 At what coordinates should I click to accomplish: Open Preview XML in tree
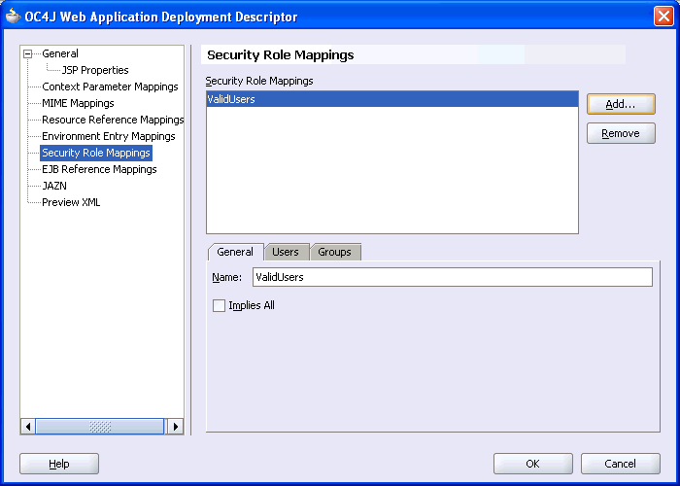tap(71, 202)
